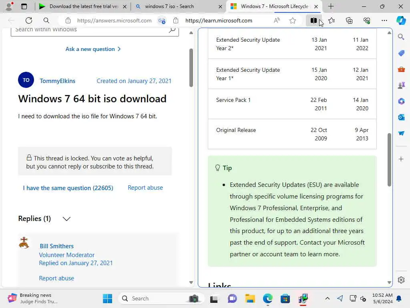Click the Ask a new question link

[93, 49]
